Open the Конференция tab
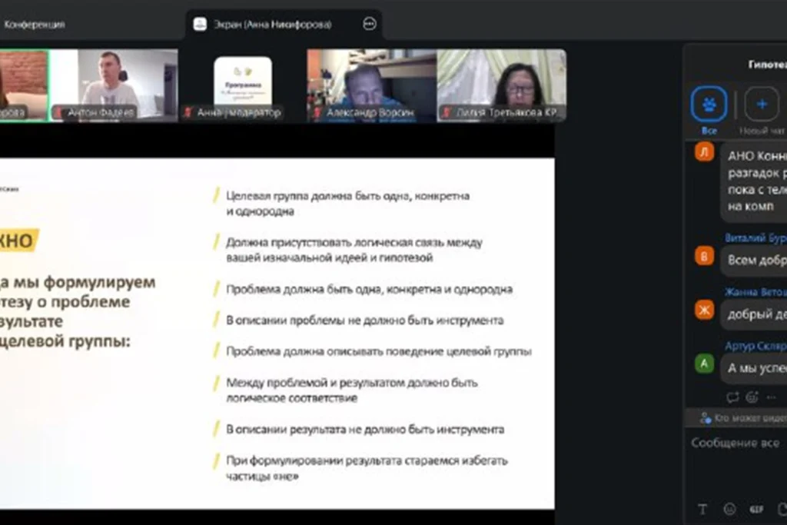The width and height of the screenshot is (787, 525). tap(34, 24)
